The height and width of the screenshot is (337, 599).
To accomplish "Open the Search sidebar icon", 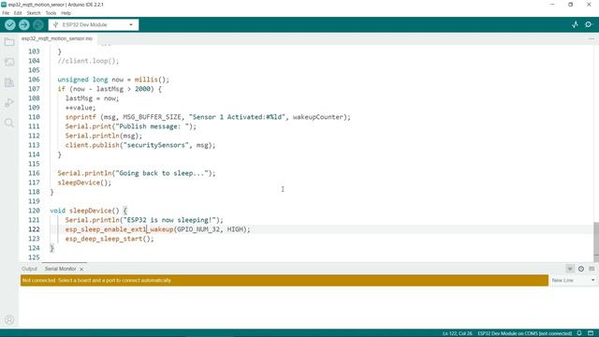I will (x=9, y=123).
